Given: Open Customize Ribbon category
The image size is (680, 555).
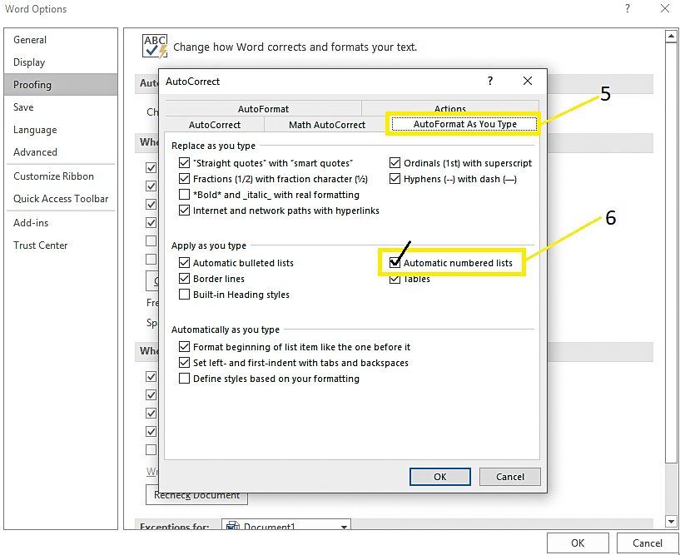Looking at the screenshot, I should coord(61,176).
